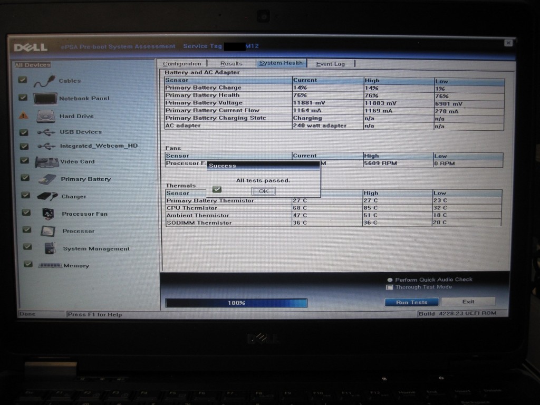Click the Integrated_Webcam_HD USB icon
This screenshot has height=405, width=540.
tap(46, 147)
